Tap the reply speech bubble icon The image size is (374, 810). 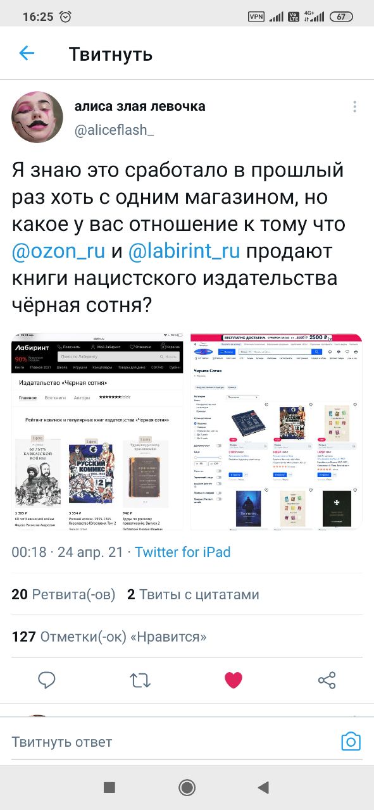click(47, 680)
